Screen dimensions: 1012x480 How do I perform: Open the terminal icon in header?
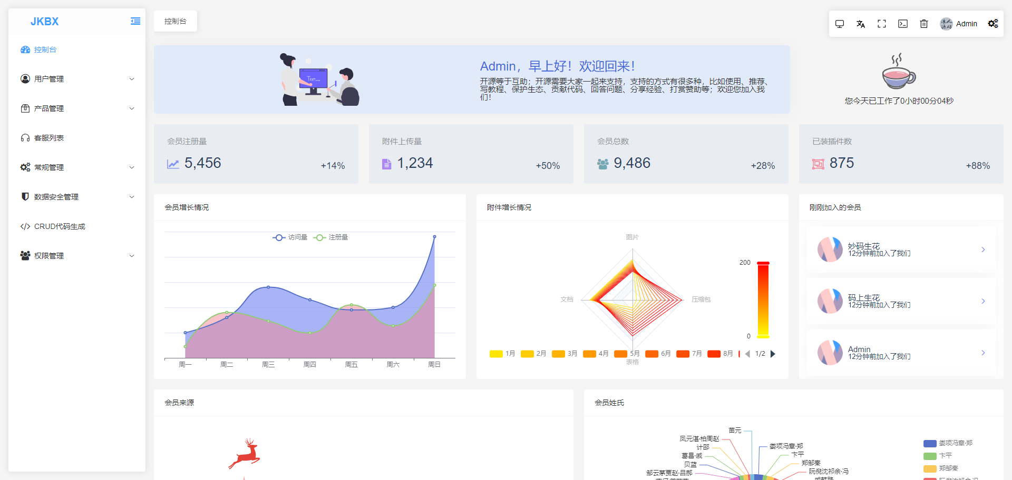903,24
